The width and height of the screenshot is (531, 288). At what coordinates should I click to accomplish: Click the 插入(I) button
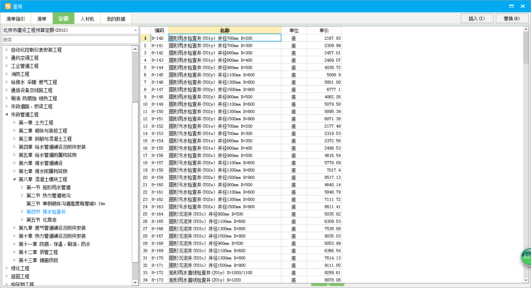476,19
